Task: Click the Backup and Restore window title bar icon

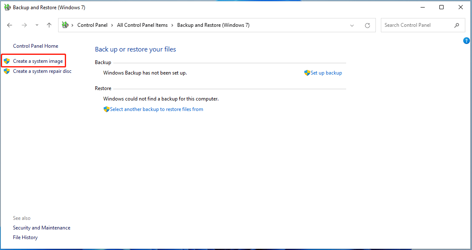Action: pyautogui.click(x=7, y=7)
